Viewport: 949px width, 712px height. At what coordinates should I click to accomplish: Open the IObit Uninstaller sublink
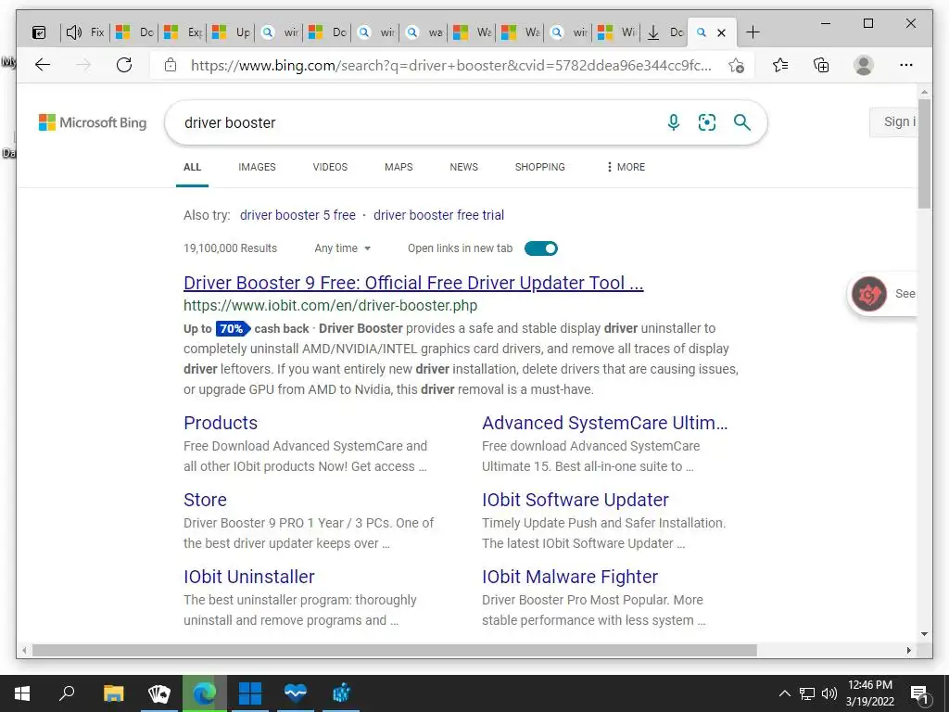248,577
